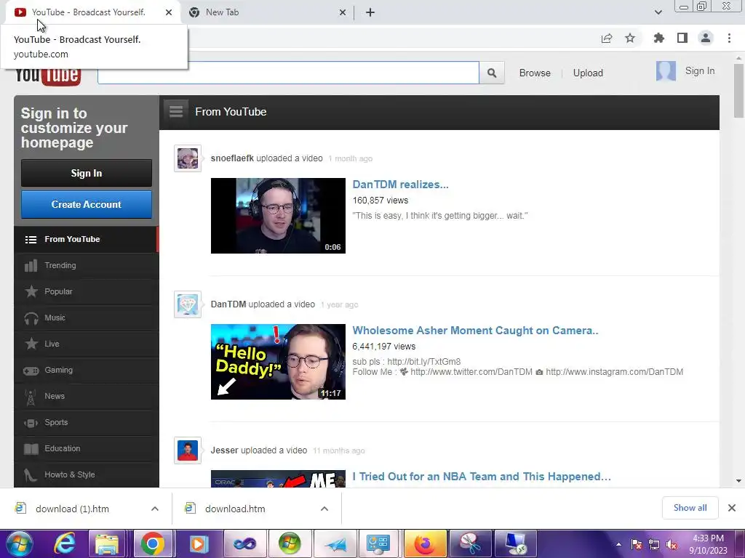Toggle the Chrome side panel icon
Image resolution: width=745 pixels, height=558 pixels.
(682, 39)
